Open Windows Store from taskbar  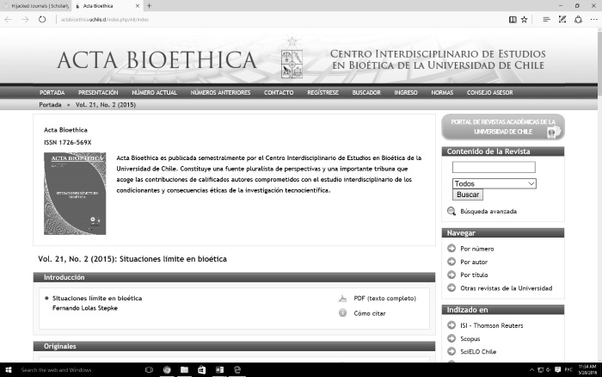pos(201,370)
